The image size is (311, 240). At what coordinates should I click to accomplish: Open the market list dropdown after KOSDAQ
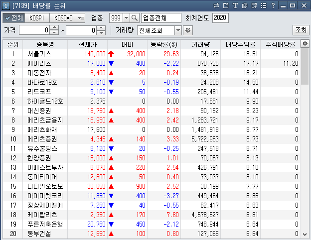pos(81,18)
